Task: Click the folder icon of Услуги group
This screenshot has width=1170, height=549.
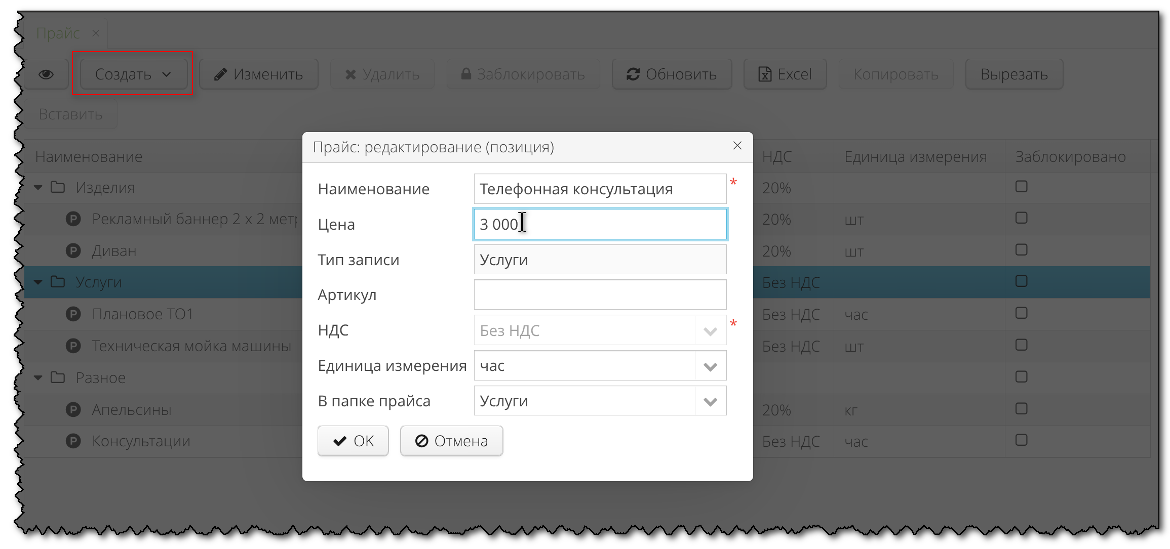Action: (57, 282)
